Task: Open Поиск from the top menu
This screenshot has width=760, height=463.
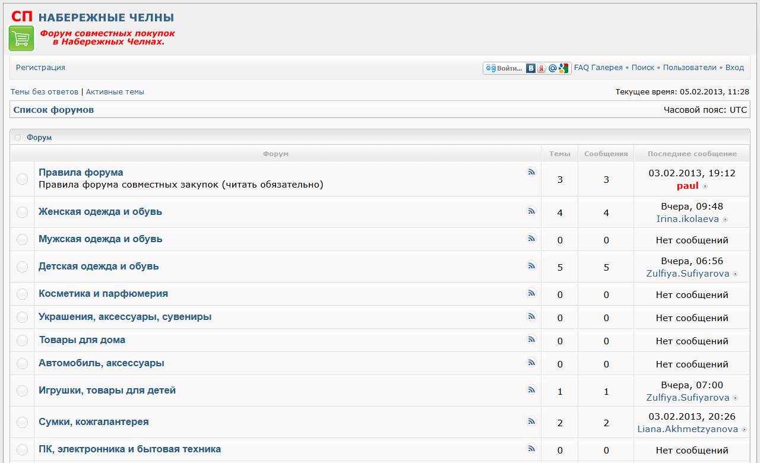Action: 642,68
